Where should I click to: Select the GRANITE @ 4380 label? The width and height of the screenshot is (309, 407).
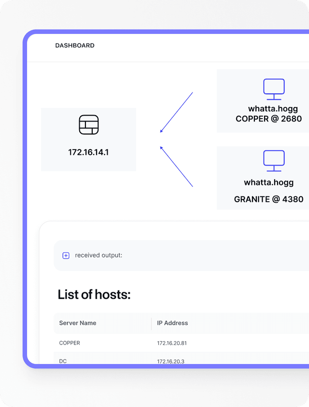click(268, 199)
